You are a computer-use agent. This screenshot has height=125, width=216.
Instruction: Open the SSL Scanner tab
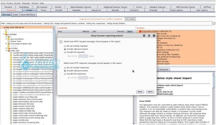point(42,7)
